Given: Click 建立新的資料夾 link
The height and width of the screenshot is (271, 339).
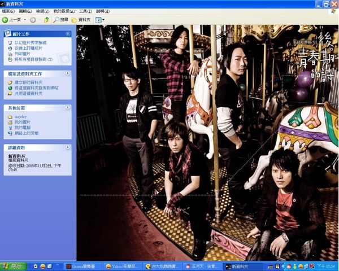Looking at the screenshot, I should 29,82.
